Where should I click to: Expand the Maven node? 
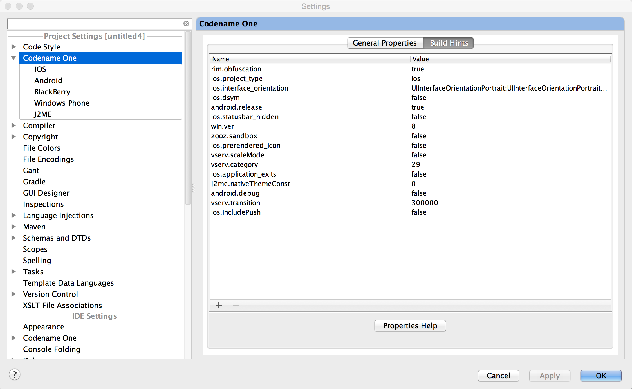tap(13, 227)
